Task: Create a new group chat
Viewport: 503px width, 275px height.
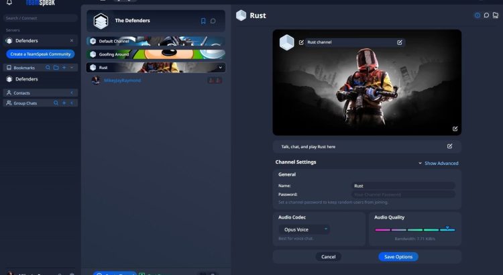Action: (x=64, y=103)
